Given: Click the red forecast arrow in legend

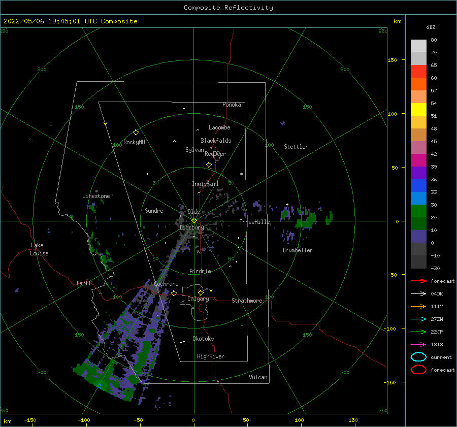Looking at the screenshot, I should coord(418,281).
